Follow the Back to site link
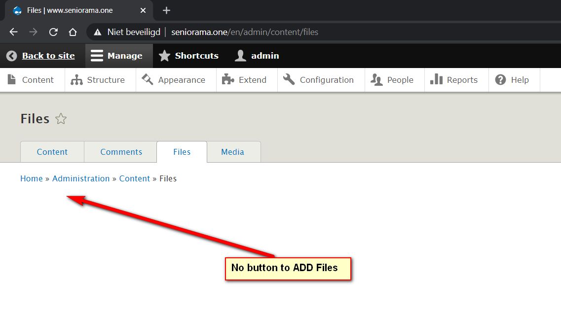Image resolution: width=561 pixels, height=313 pixels. point(48,56)
